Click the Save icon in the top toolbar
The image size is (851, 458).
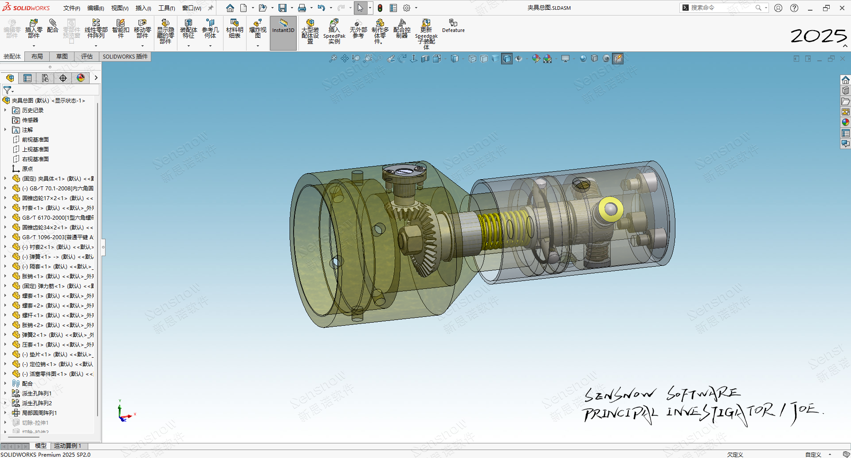(282, 8)
